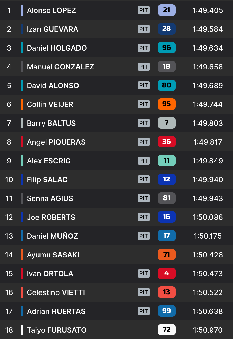Click the orange team stripe beside Collin VEIJER
Screen dimensions: 233x339
[22, 104]
